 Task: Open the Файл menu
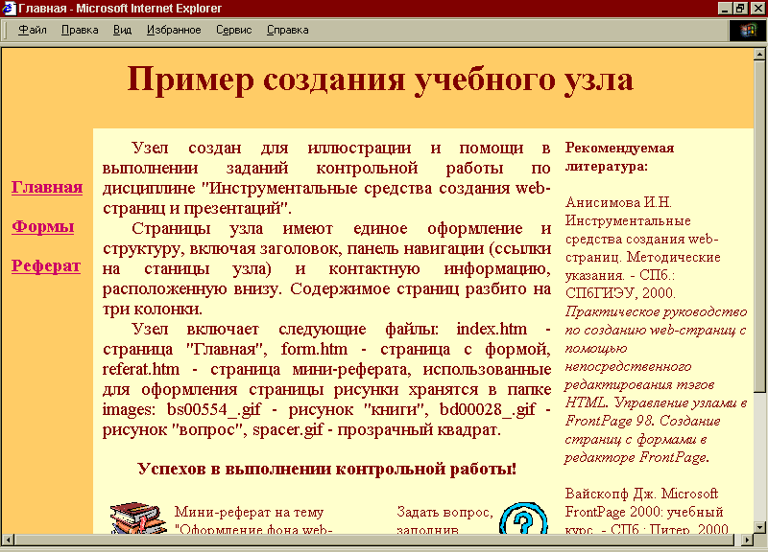[x=33, y=31]
